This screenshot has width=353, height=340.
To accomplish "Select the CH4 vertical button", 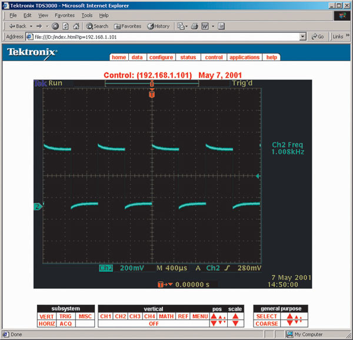I will (x=149, y=316).
